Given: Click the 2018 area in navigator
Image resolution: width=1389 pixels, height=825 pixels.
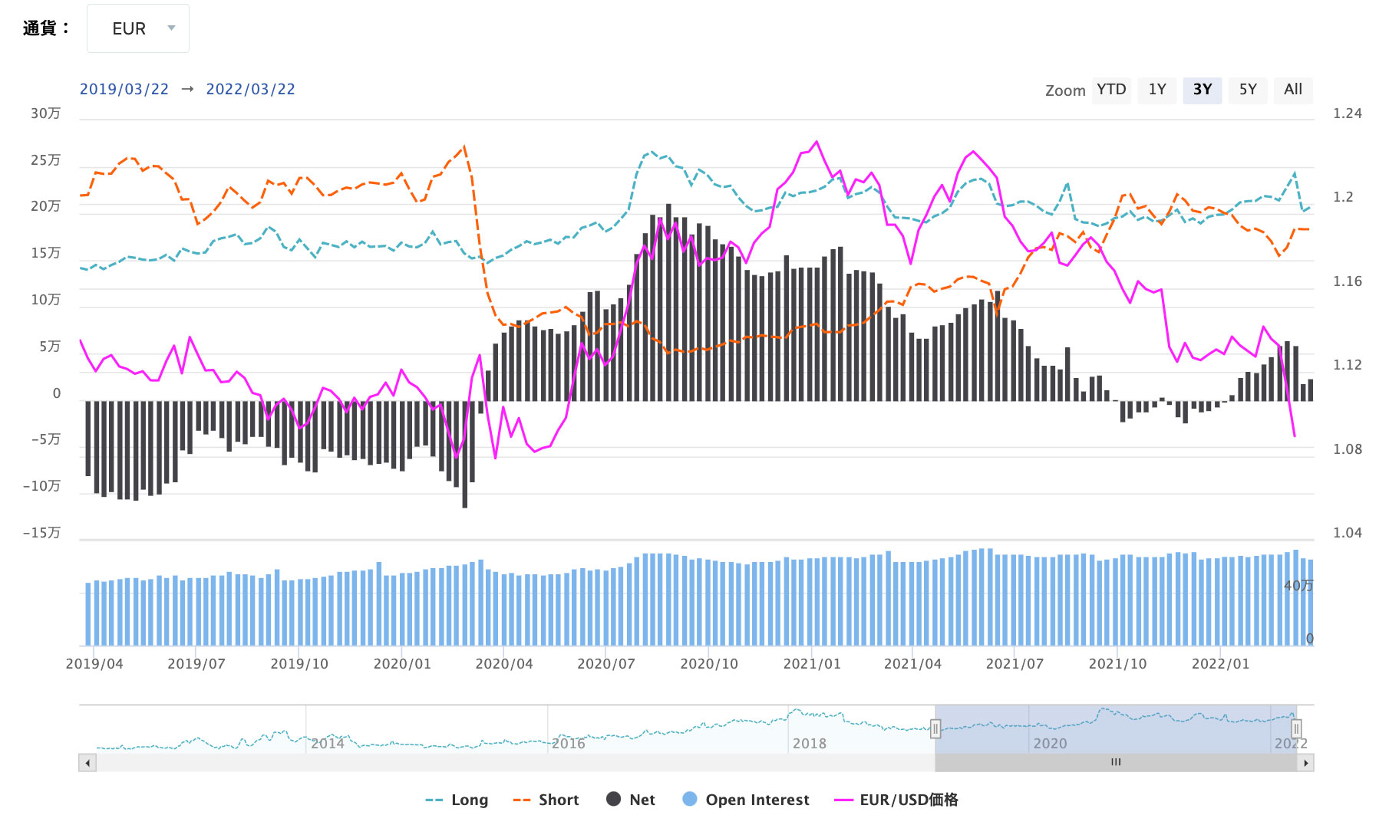Looking at the screenshot, I should click(x=810, y=743).
